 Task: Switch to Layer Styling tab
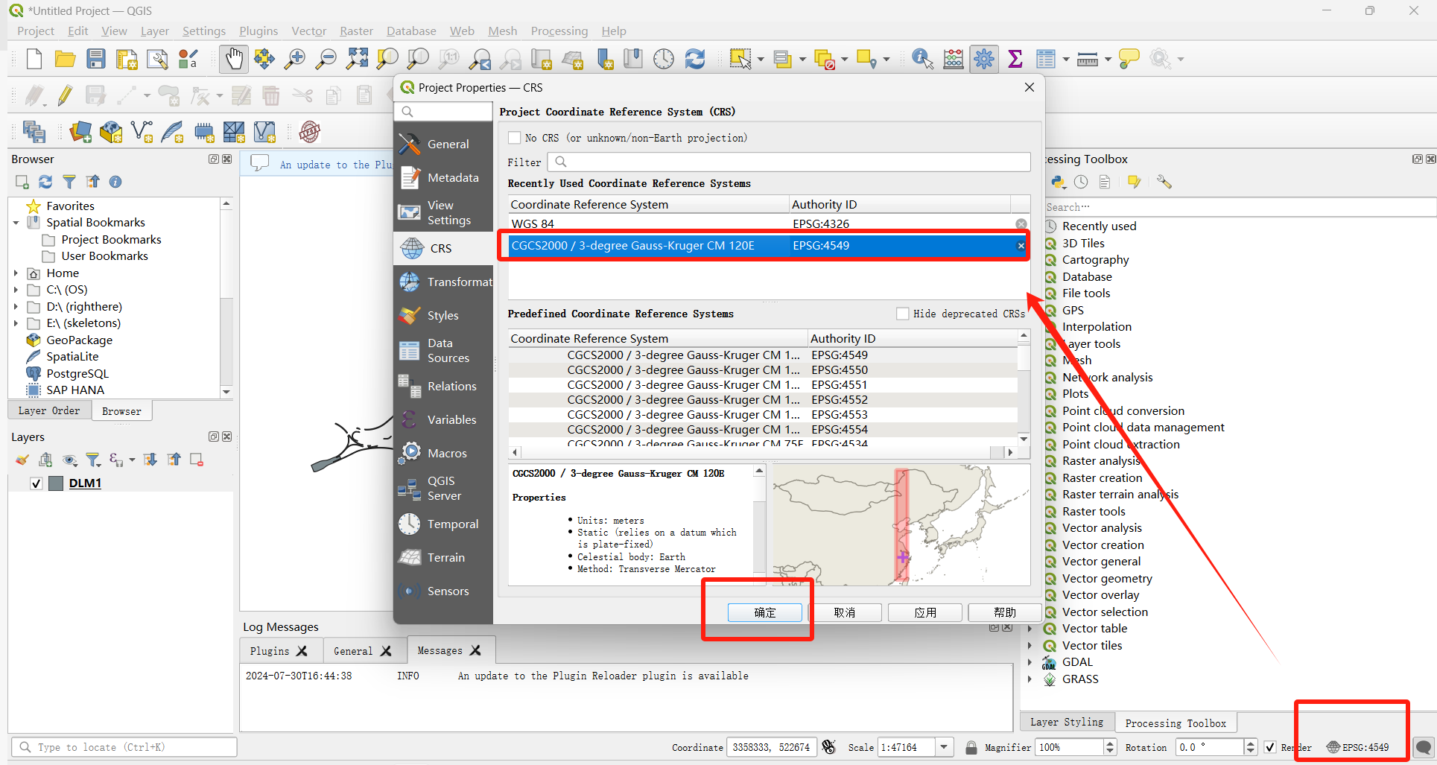point(1067,722)
